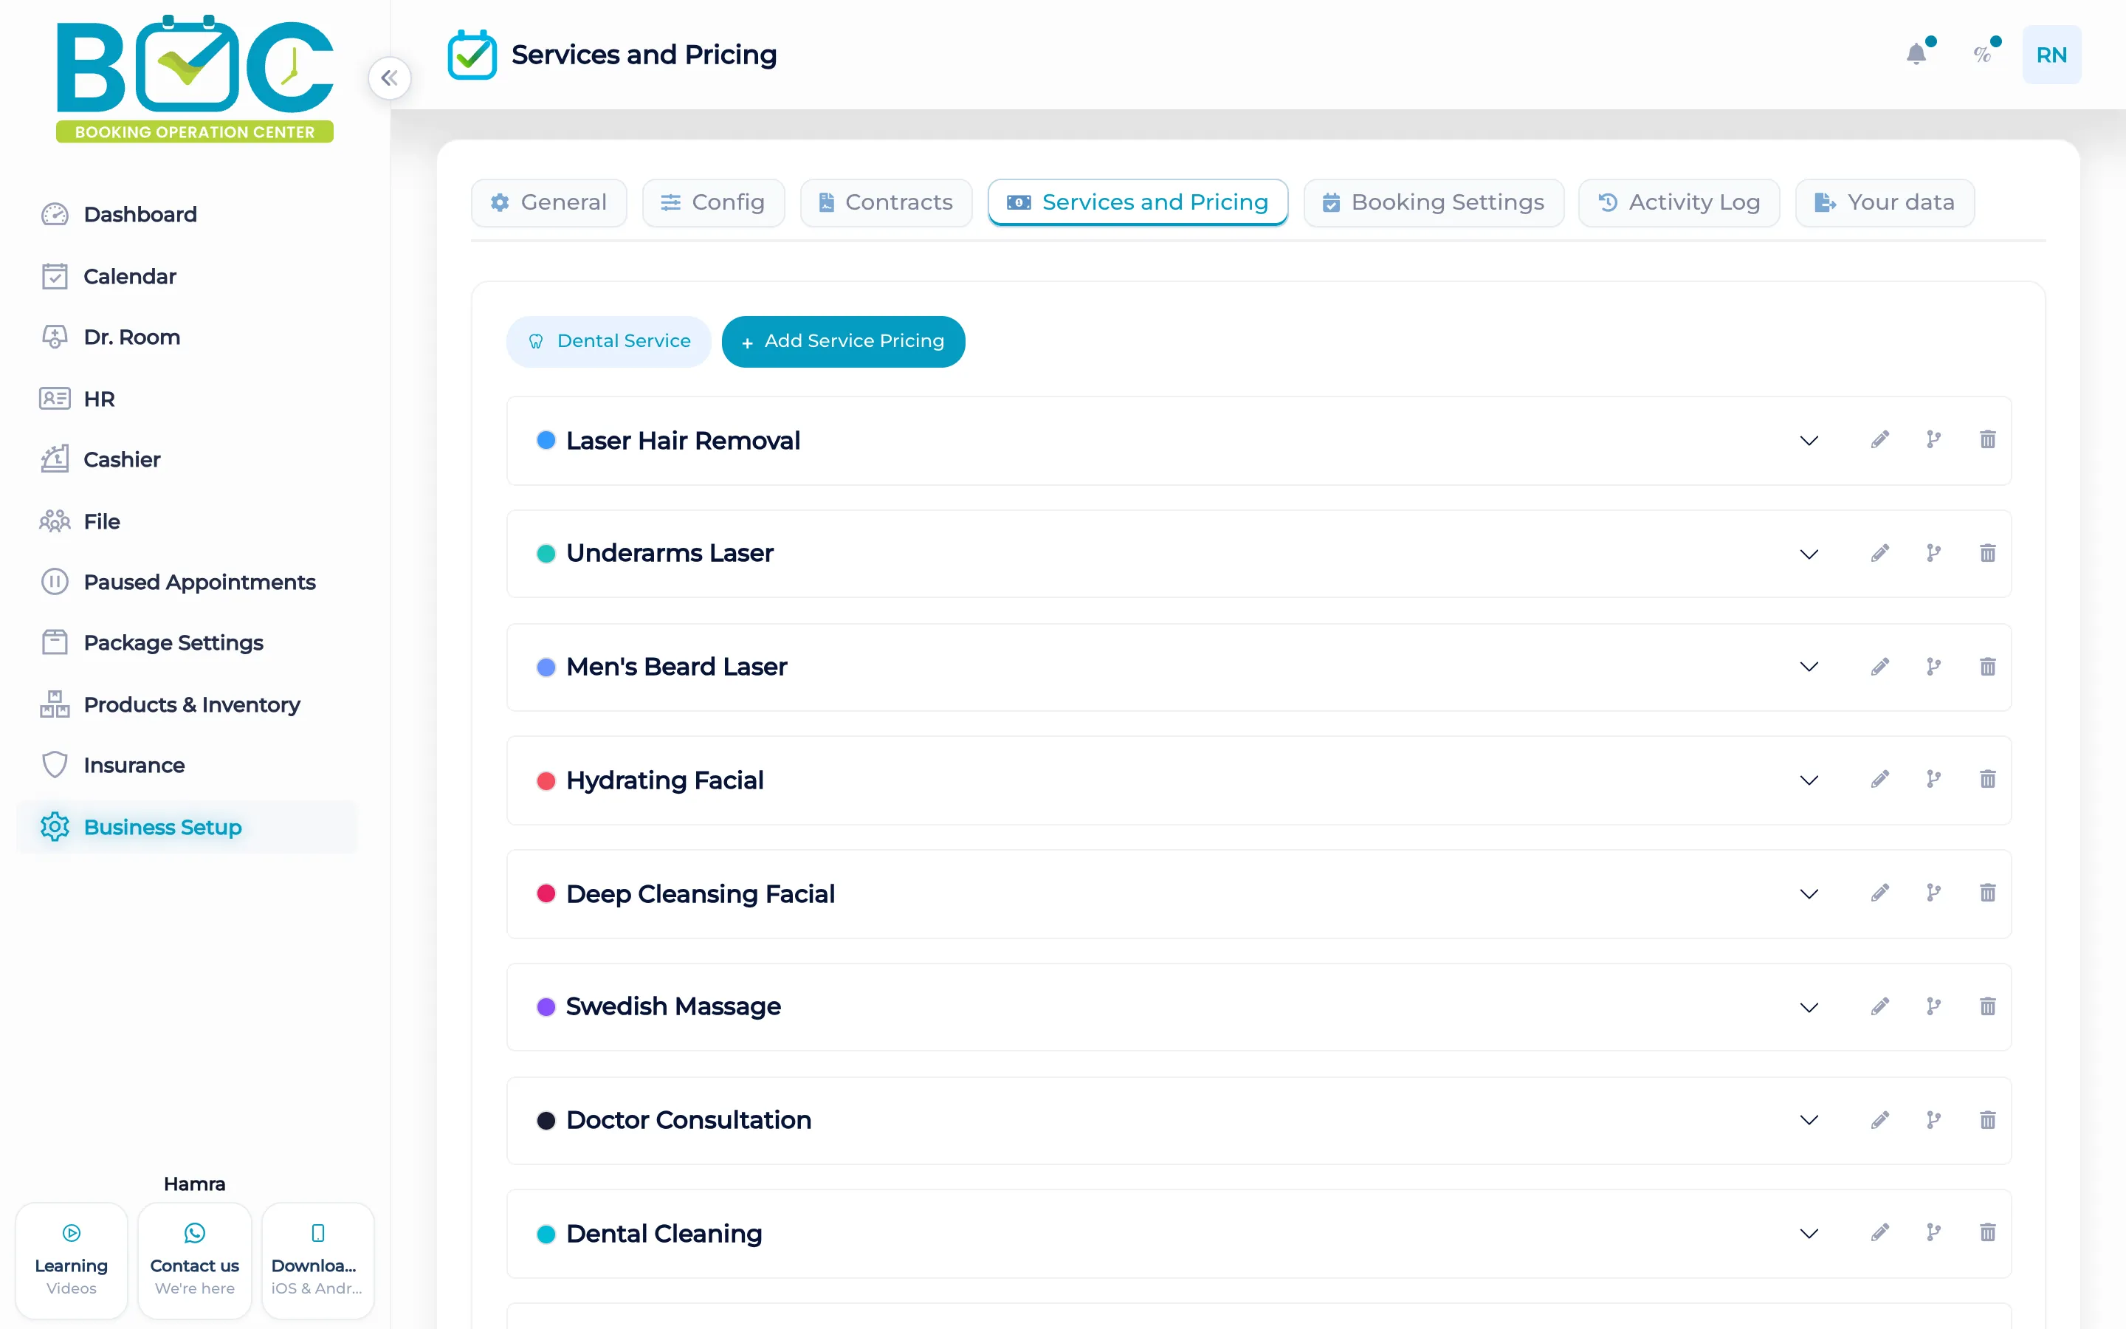Click the Download iOS & Android button

click(317, 1260)
